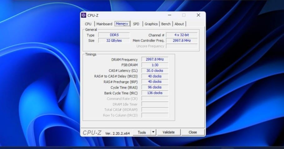Click the CPU-Z title bar text
This screenshot has height=149, width=284.
pyautogui.click(x=93, y=16)
